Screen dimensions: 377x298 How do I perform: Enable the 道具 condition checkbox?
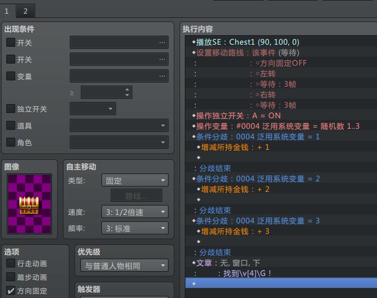click(x=11, y=126)
